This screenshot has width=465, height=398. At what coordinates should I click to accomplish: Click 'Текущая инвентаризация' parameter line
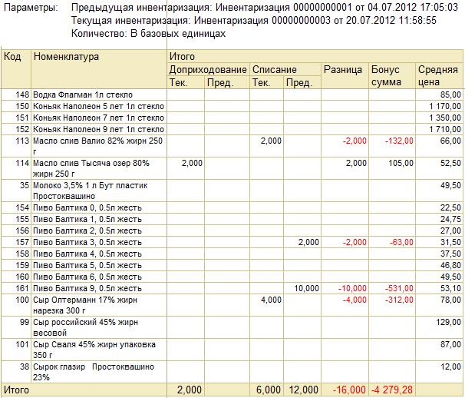[254, 21]
